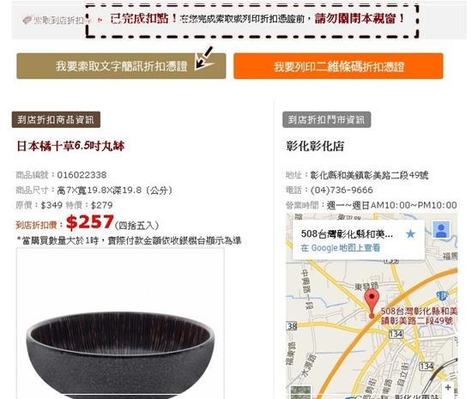
Task: Select the in-store discount product info tab
Action: 56,120
